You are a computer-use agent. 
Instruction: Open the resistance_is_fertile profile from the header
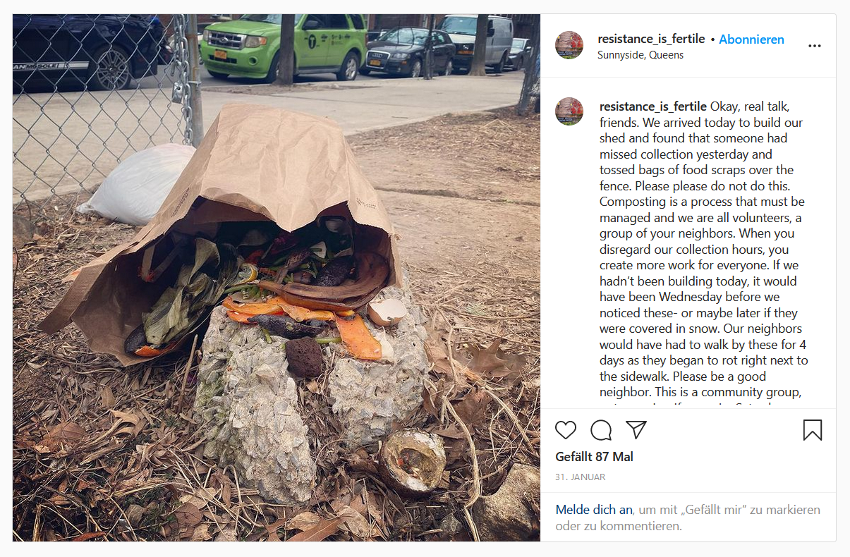(x=651, y=39)
